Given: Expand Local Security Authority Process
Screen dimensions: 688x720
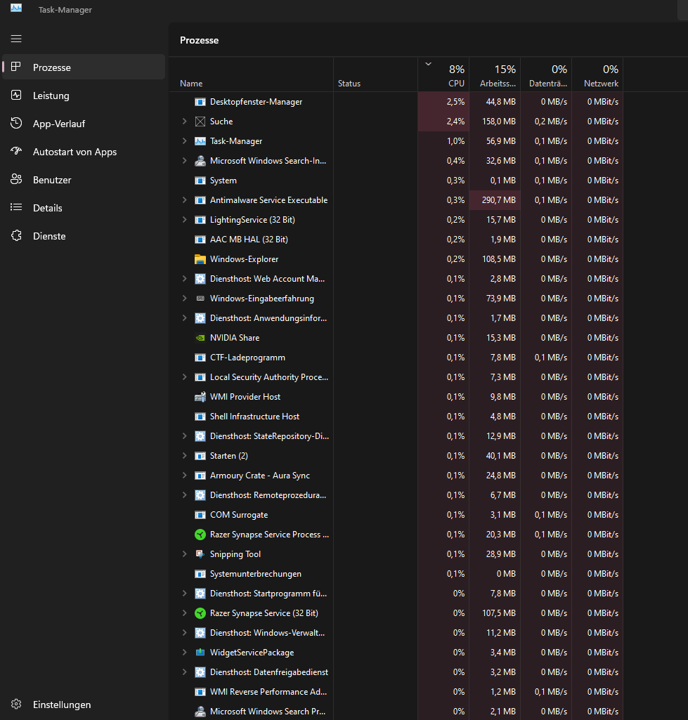Looking at the screenshot, I should pyautogui.click(x=184, y=377).
